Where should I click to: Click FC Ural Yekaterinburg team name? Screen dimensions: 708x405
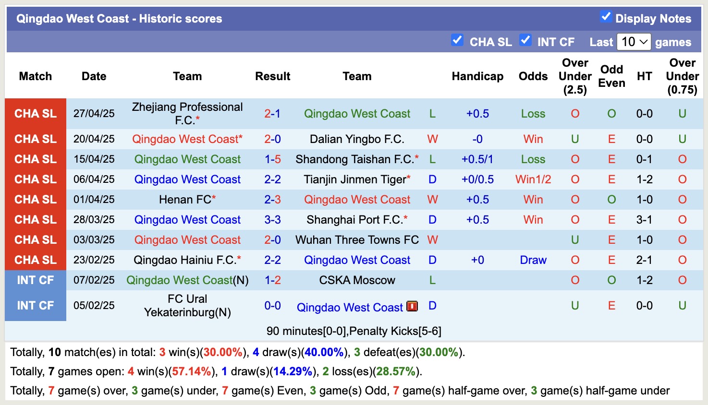point(187,306)
